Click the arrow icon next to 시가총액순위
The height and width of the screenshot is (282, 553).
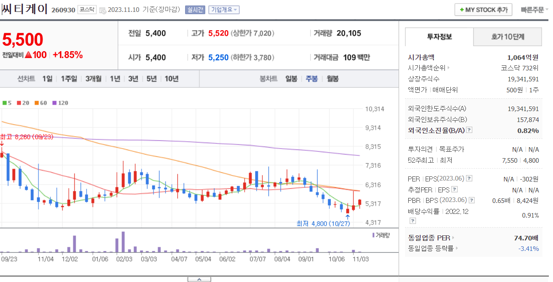pos(449,68)
